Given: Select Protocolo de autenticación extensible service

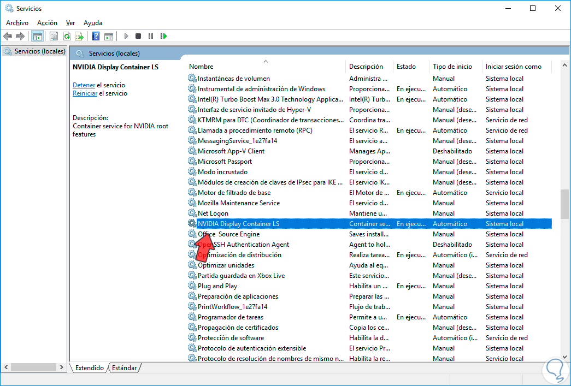Looking at the screenshot, I should 369,348.
